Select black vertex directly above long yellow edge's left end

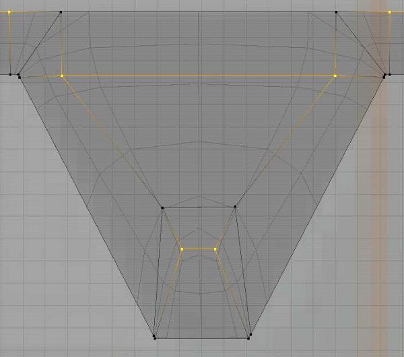click(x=61, y=12)
